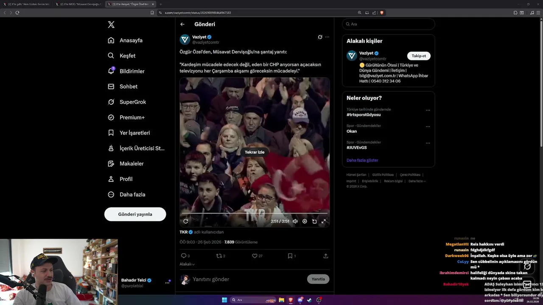The height and width of the screenshot is (305, 543).
Task: Bookmark the page using the address bar icon
Action: coord(152,13)
